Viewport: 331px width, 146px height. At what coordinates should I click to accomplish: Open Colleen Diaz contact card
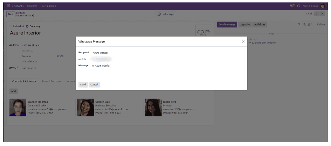point(110,107)
